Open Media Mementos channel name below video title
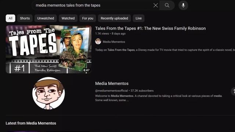Image resolution: width=235 pixels, height=132 pixels. coord(114,42)
